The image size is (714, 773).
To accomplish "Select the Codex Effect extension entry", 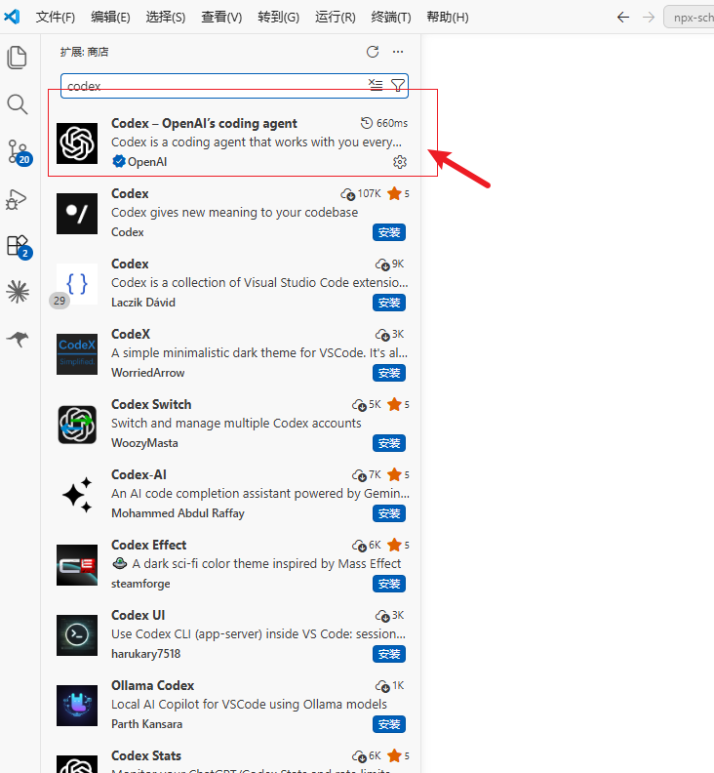I will click(x=232, y=564).
